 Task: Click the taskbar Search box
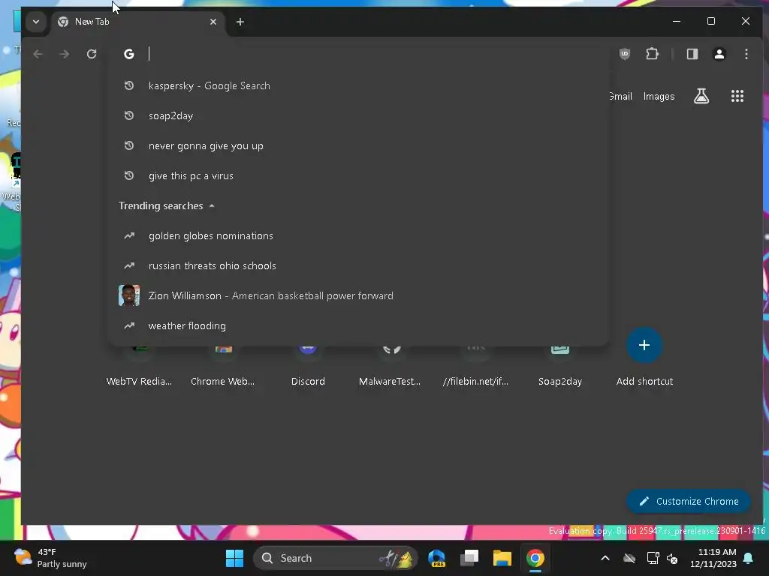336,558
